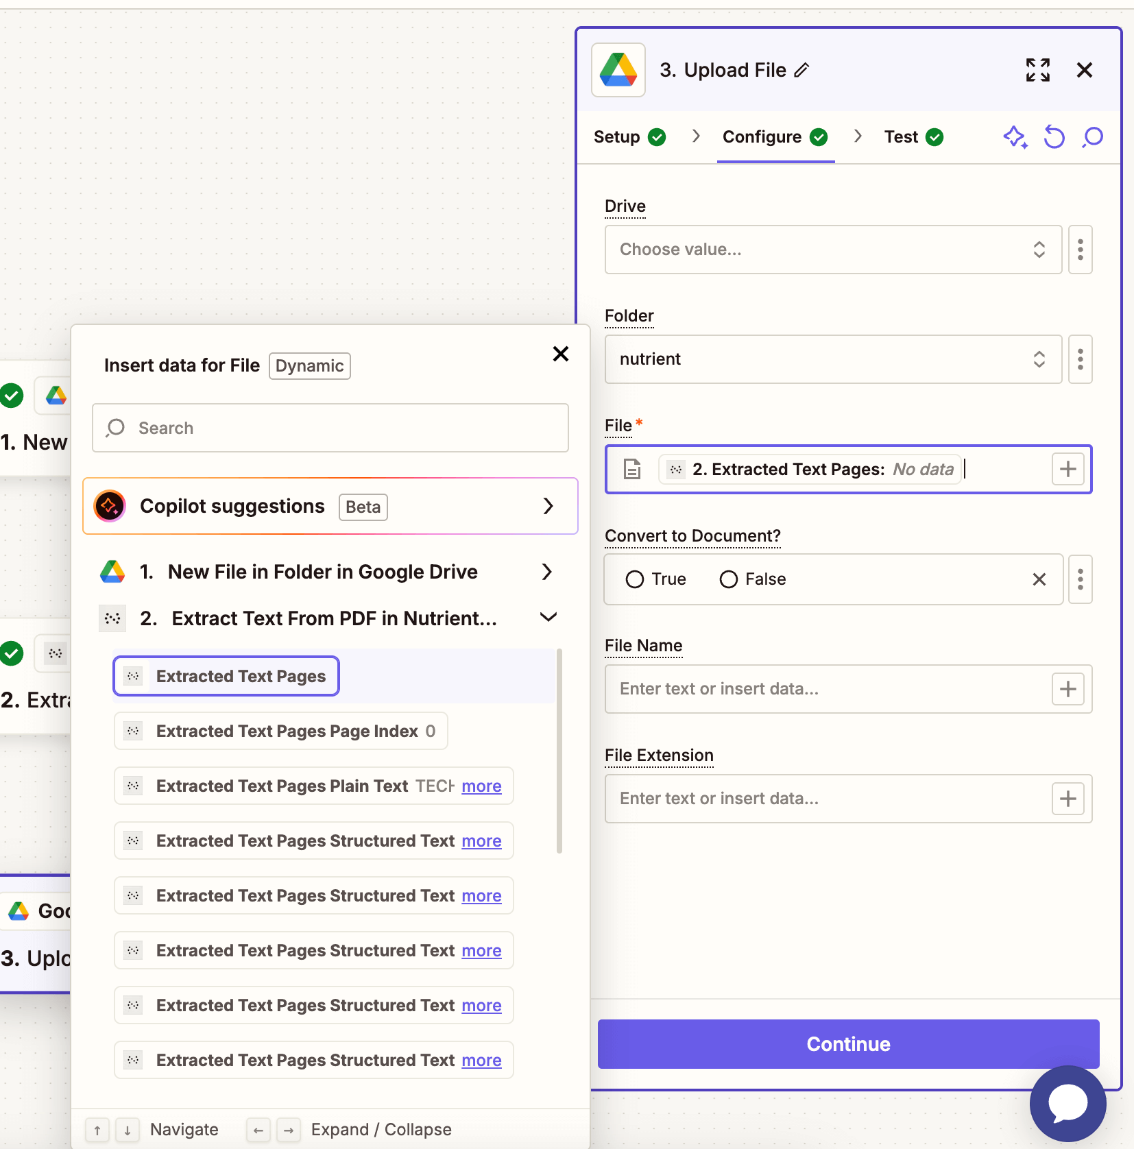Rename the step via the pencil icon

(801, 69)
